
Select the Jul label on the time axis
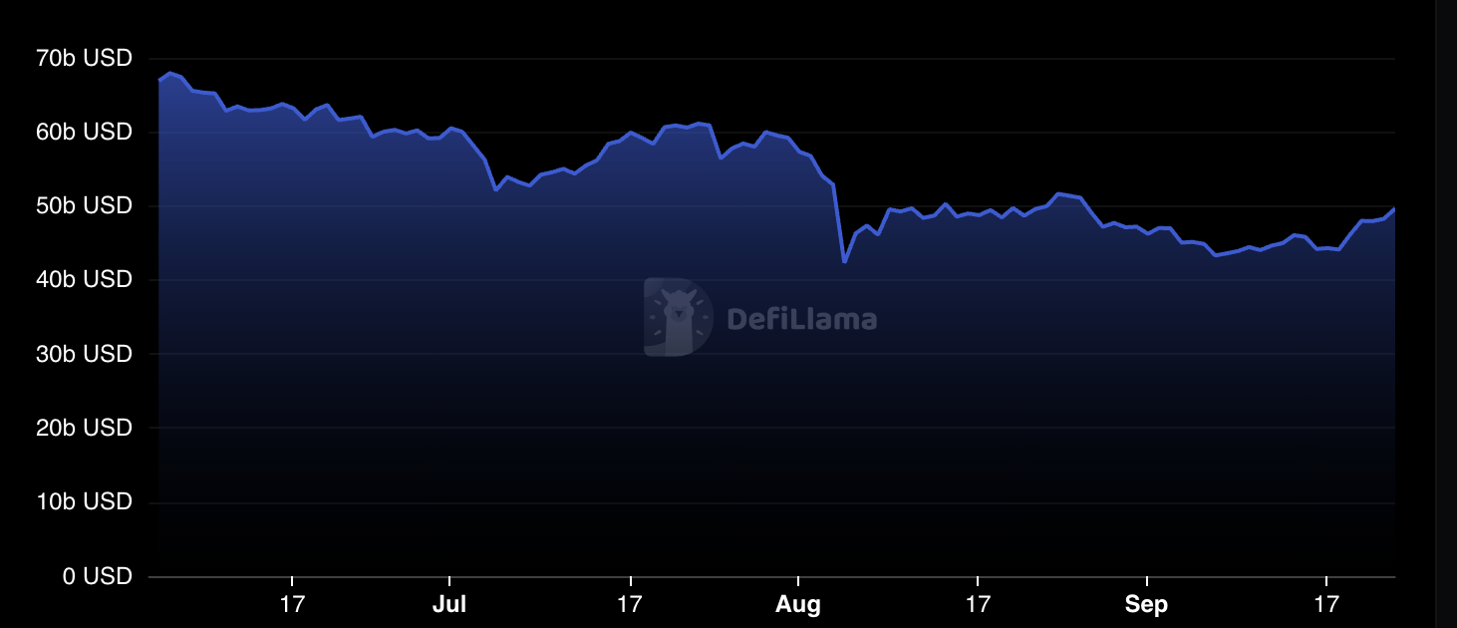(449, 604)
